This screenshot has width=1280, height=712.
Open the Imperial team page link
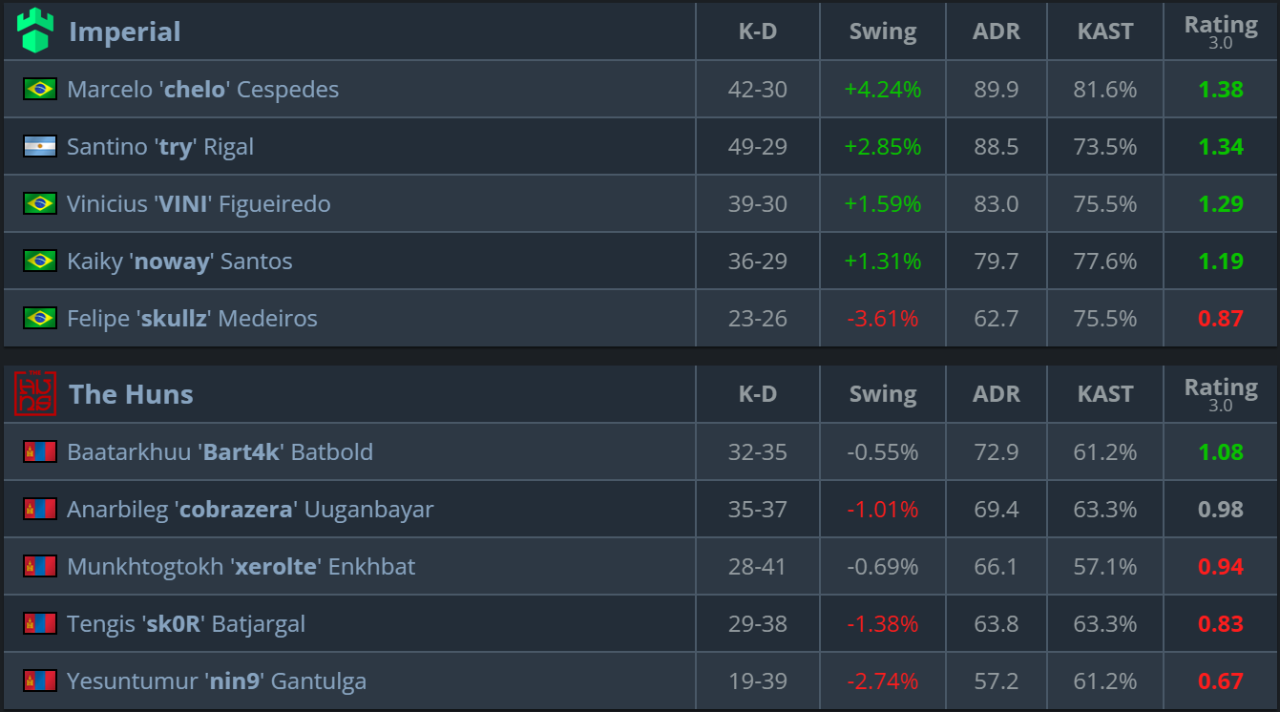(124, 31)
